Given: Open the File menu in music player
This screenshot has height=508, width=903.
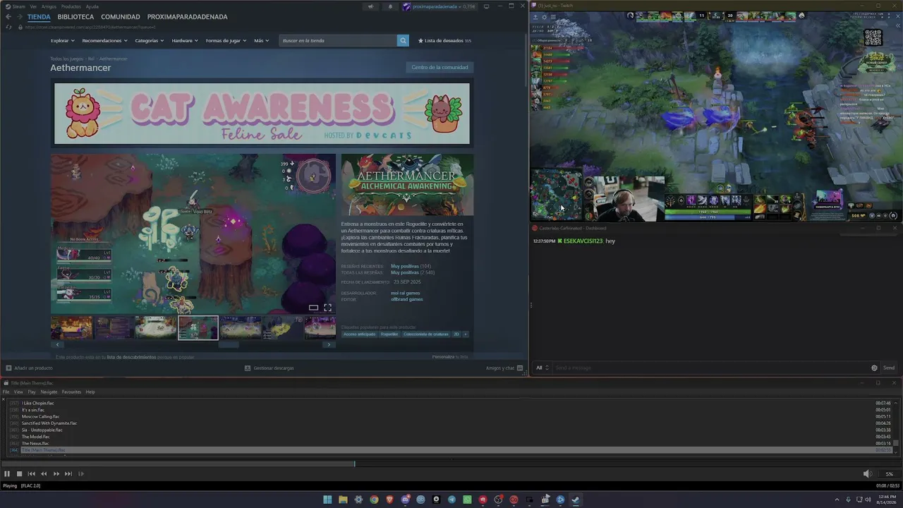Looking at the screenshot, I should pos(6,392).
